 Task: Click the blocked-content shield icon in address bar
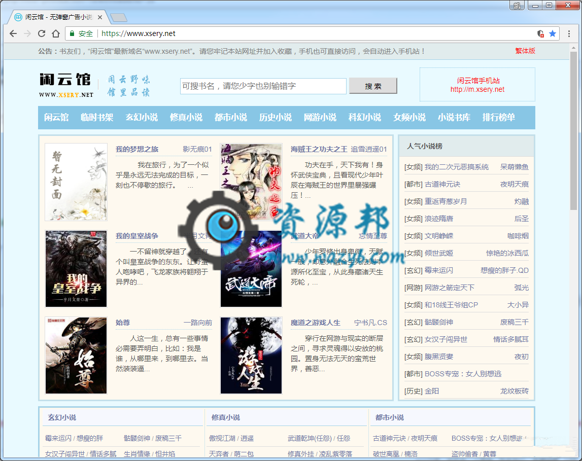pyautogui.click(x=540, y=34)
